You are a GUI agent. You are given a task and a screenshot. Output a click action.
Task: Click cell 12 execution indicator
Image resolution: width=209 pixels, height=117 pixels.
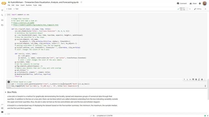pyautogui.click(x=9, y=15)
